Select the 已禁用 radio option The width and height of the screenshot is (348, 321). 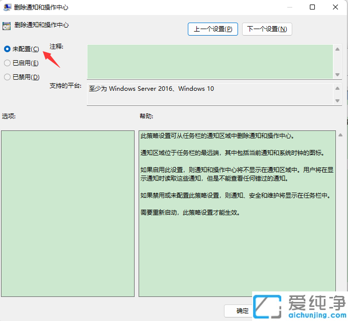tap(7, 77)
